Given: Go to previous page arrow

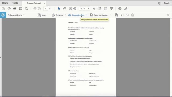Looking at the screenshot, I should [35, 9].
